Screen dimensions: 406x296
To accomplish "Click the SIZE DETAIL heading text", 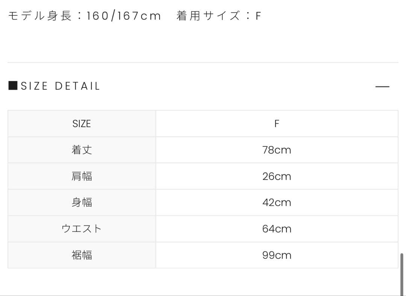I will pyautogui.click(x=61, y=86).
